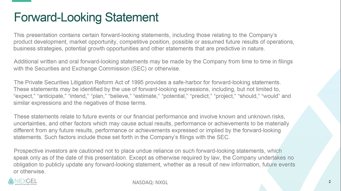Click the "advanced hydrogel solutions" tagline

[26, 184]
